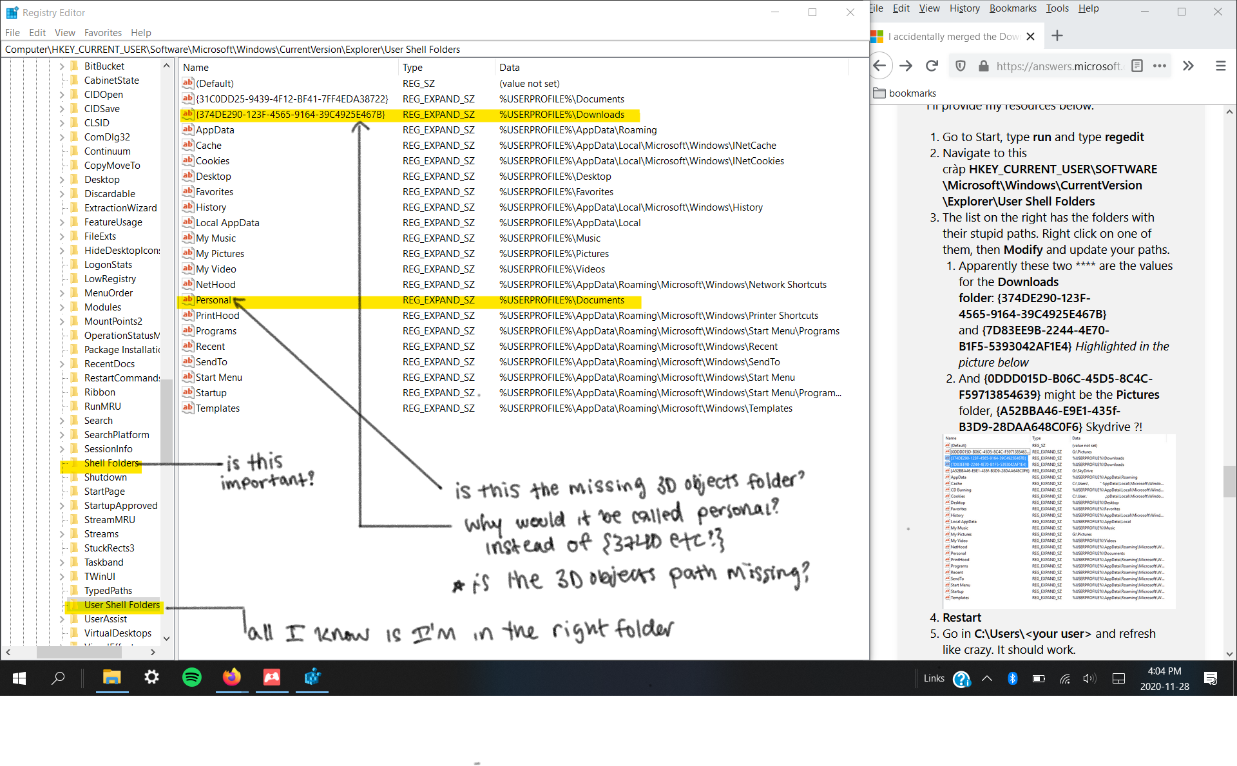Viewport: 1237px width, 766px height.
Task: Toggle Firefox reader view icon
Action: (1137, 66)
